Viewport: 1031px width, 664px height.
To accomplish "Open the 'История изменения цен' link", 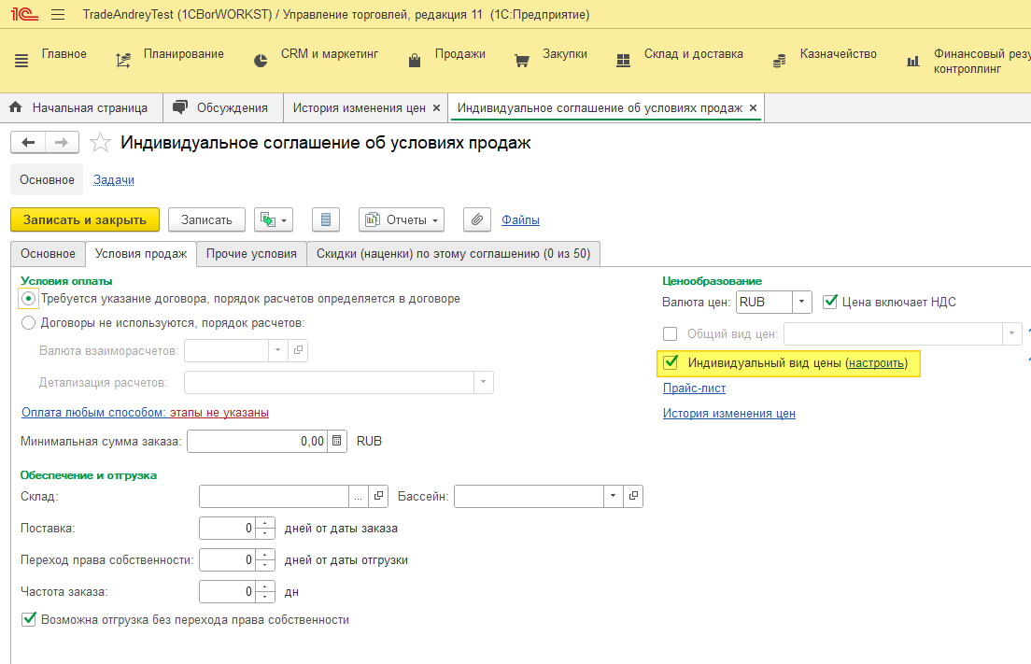I will (728, 413).
